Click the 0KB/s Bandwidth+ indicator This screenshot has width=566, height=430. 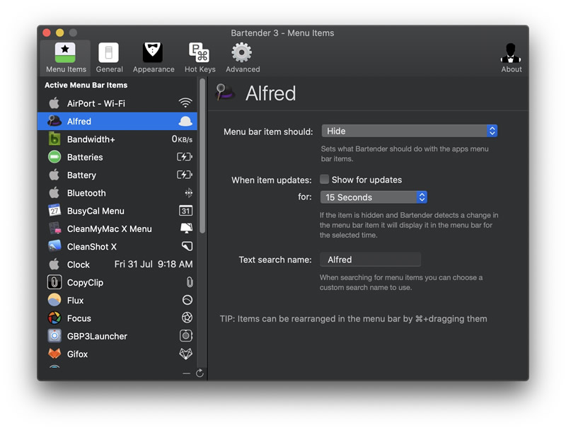182,139
